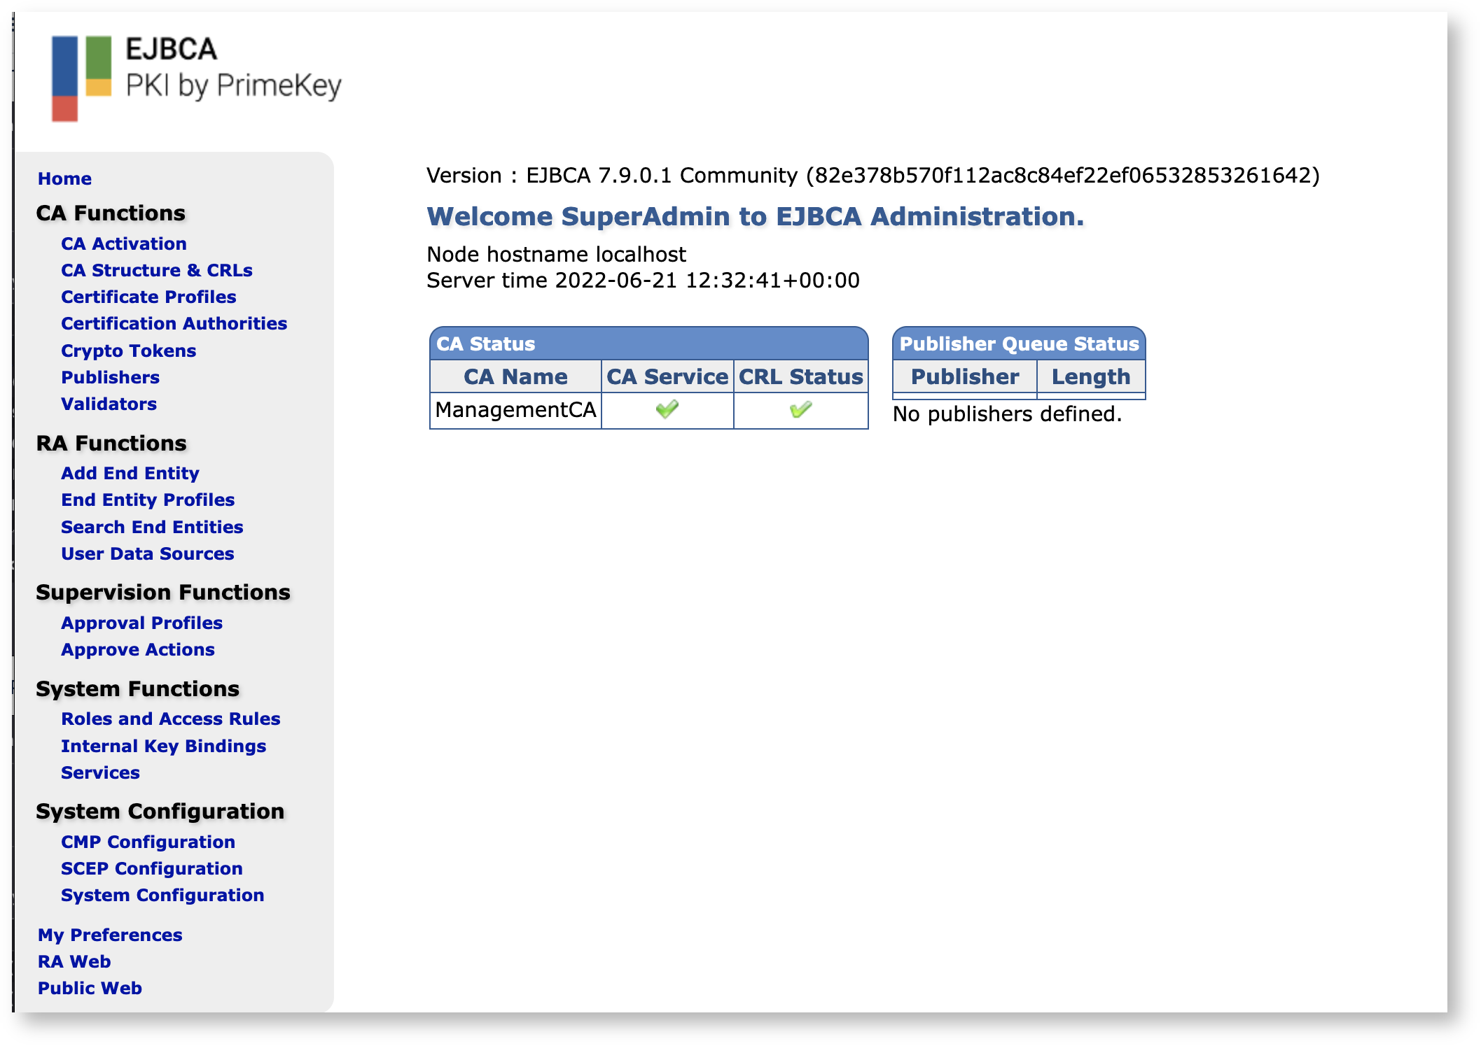Switch to RA Web
Image resolution: width=1481 pixels, height=1046 pixels.
click(x=74, y=961)
